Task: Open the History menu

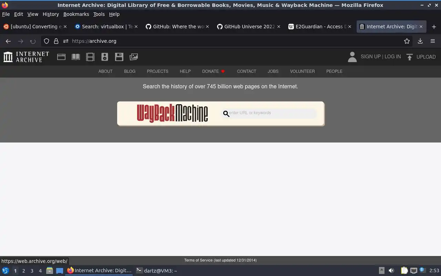Action: 51,14
